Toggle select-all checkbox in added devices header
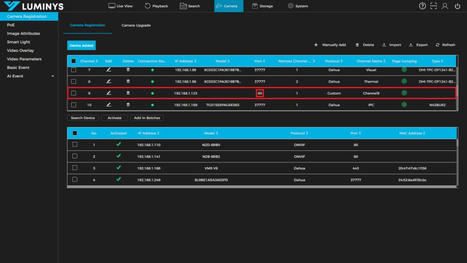This screenshot has width=467, height=263. (x=74, y=61)
